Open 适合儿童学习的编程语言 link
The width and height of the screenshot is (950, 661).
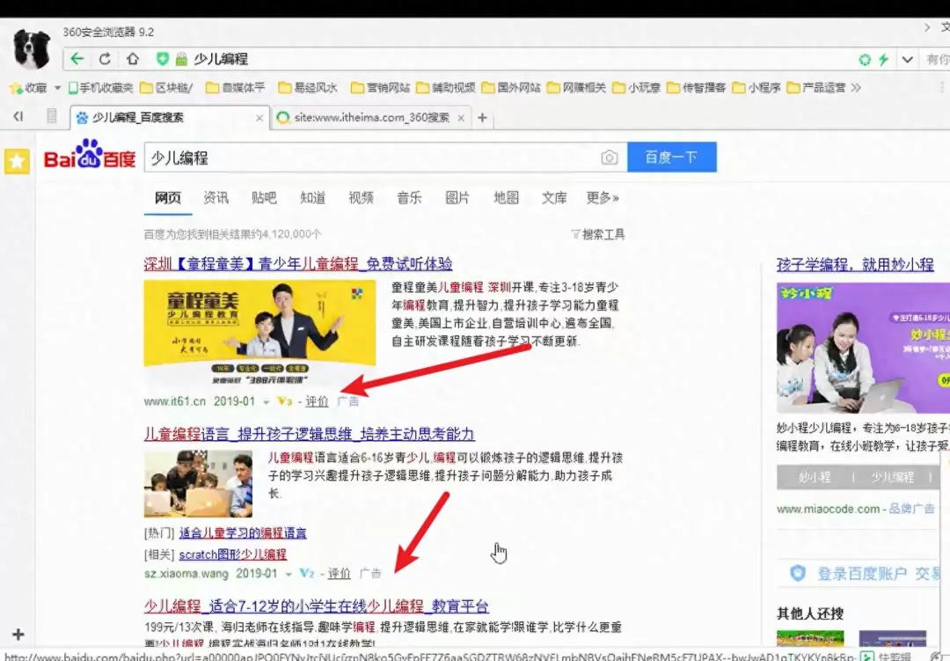(x=243, y=533)
